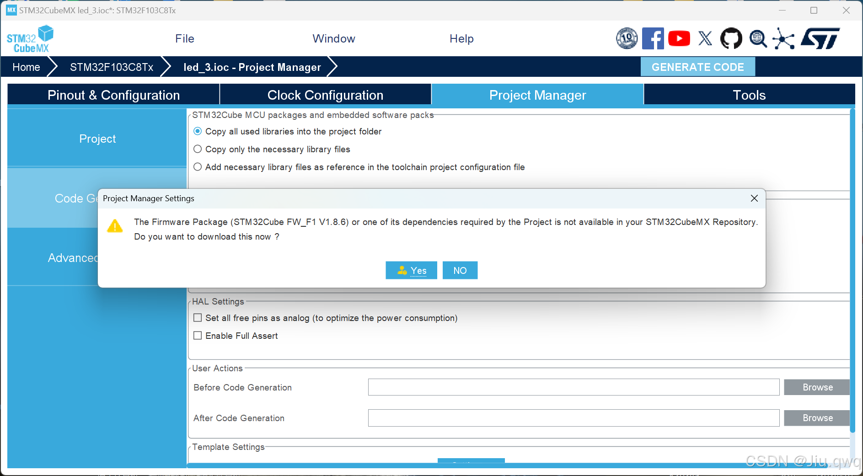
Task: Close the Project Manager Settings dialog
Action: click(754, 198)
